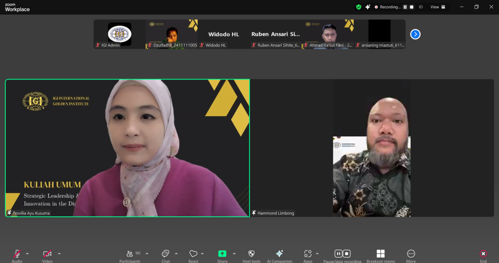
Task: Expand caret beside Chat button
Action: click(176, 254)
